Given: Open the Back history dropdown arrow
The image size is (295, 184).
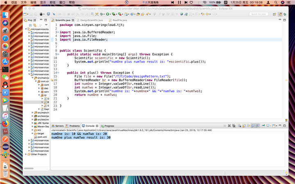Looking at the screenshot, I should [x=210, y=14].
